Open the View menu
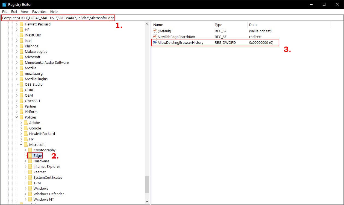 pos(25,11)
